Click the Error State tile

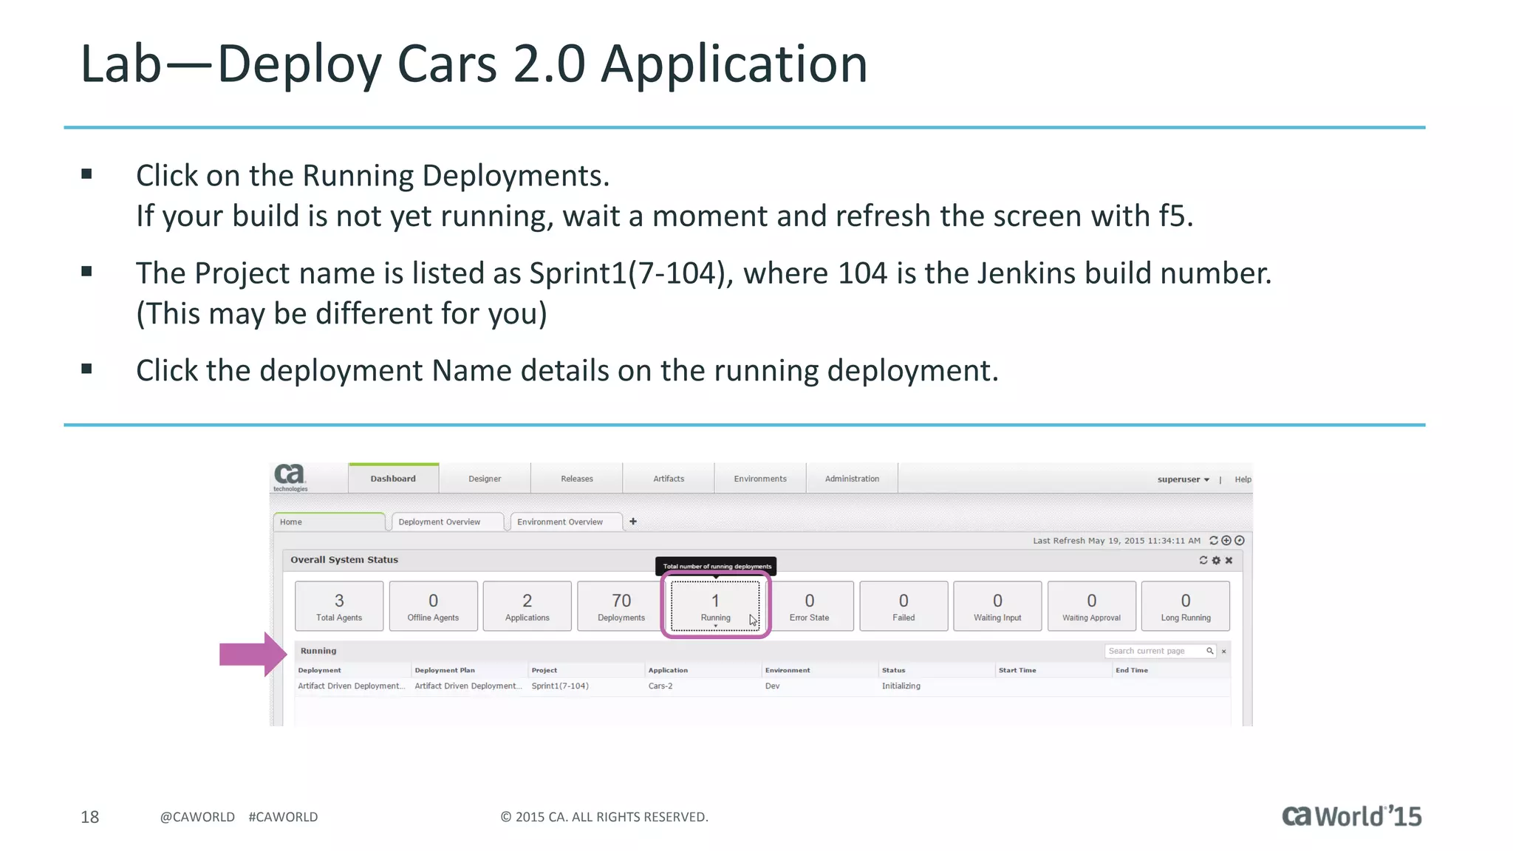809,606
